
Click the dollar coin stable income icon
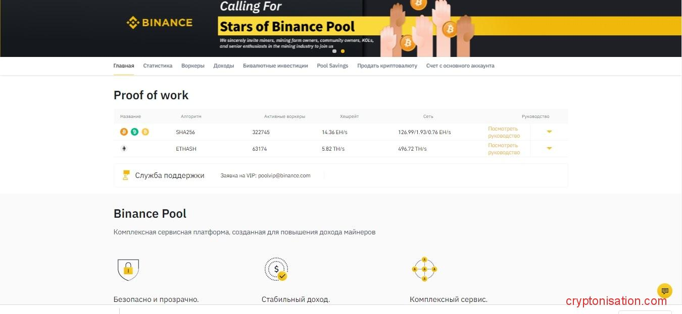(x=276, y=269)
